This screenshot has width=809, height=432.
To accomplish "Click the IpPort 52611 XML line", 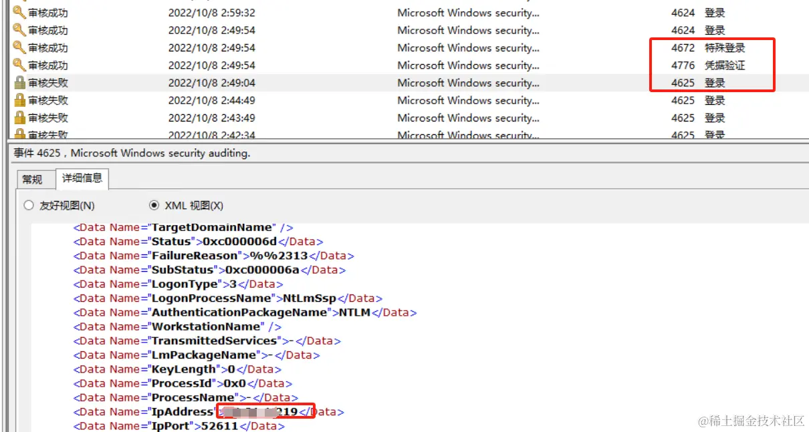I will [179, 425].
